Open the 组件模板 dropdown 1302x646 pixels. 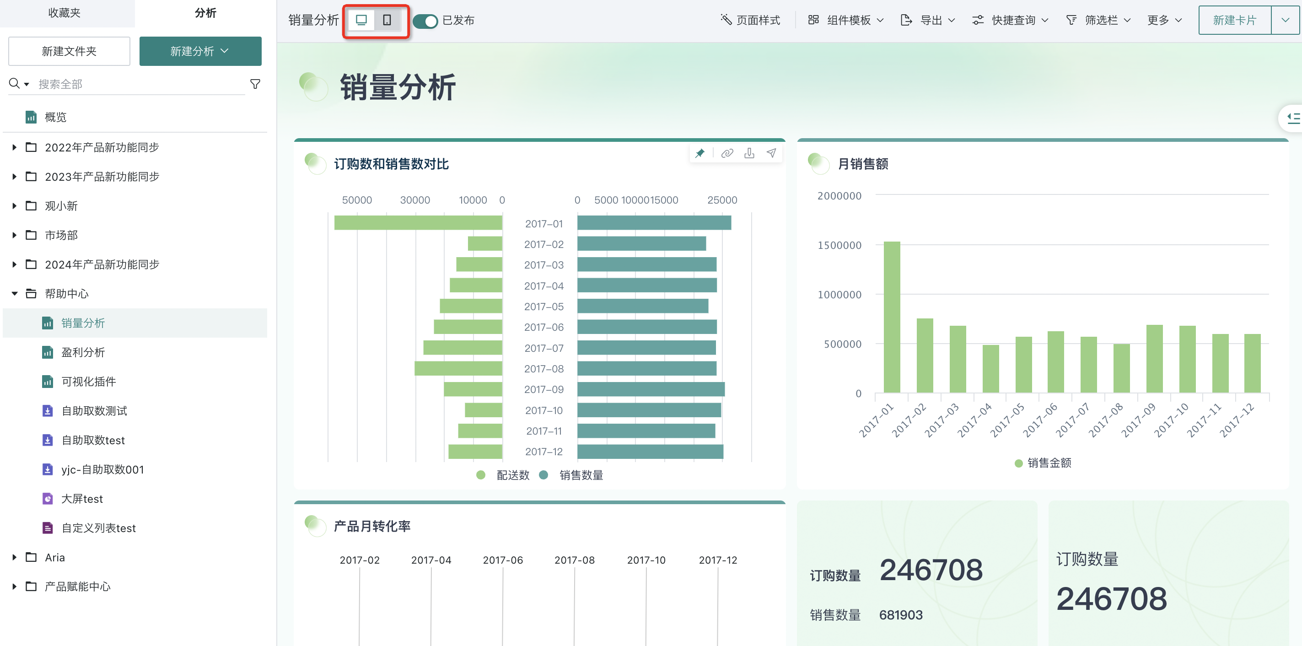(845, 20)
